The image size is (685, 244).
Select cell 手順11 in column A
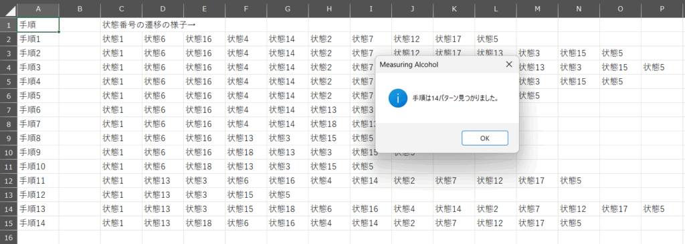coord(38,180)
